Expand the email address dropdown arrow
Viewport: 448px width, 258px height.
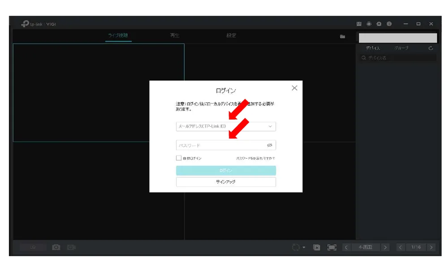pos(270,126)
